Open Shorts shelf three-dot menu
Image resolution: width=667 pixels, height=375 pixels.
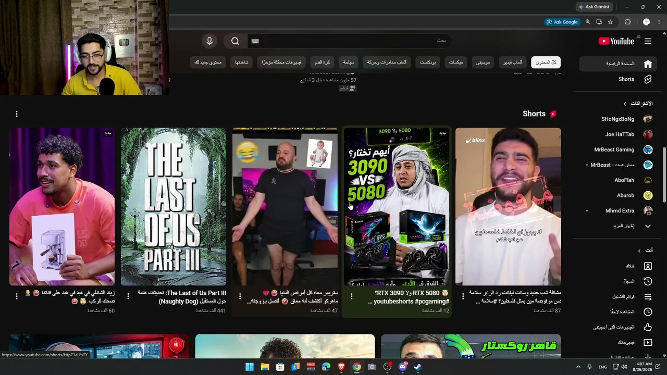coord(17,114)
